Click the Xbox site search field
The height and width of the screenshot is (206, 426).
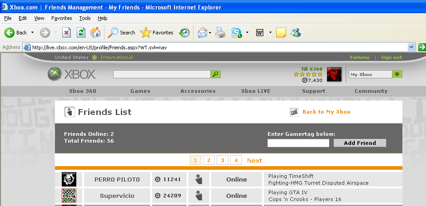[162, 74]
